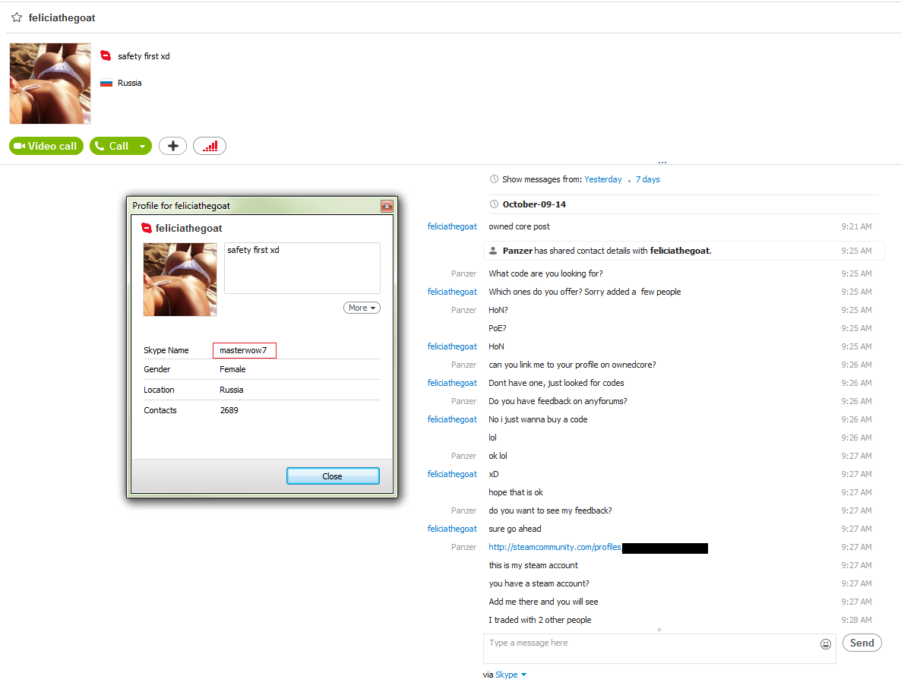This screenshot has width=901, height=689.
Task: Star feliciathegoat as a favorite contact
Action: (x=17, y=17)
